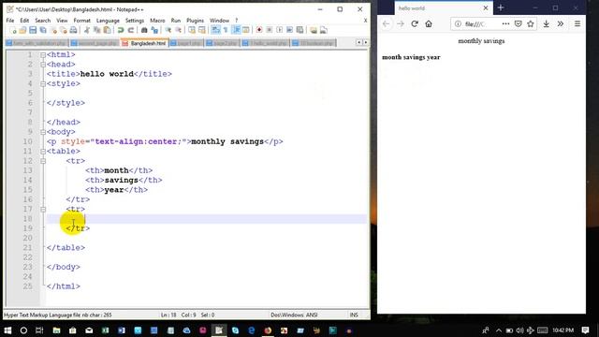The width and height of the screenshot is (599, 337).
Task: Click the Print toolbar icon
Action: 73,30
